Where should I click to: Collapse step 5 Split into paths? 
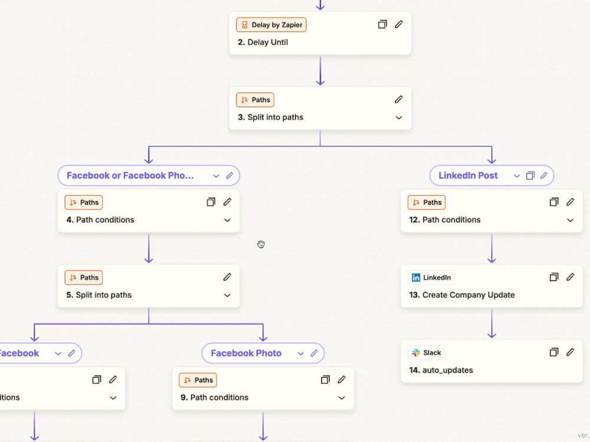click(x=227, y=295)
